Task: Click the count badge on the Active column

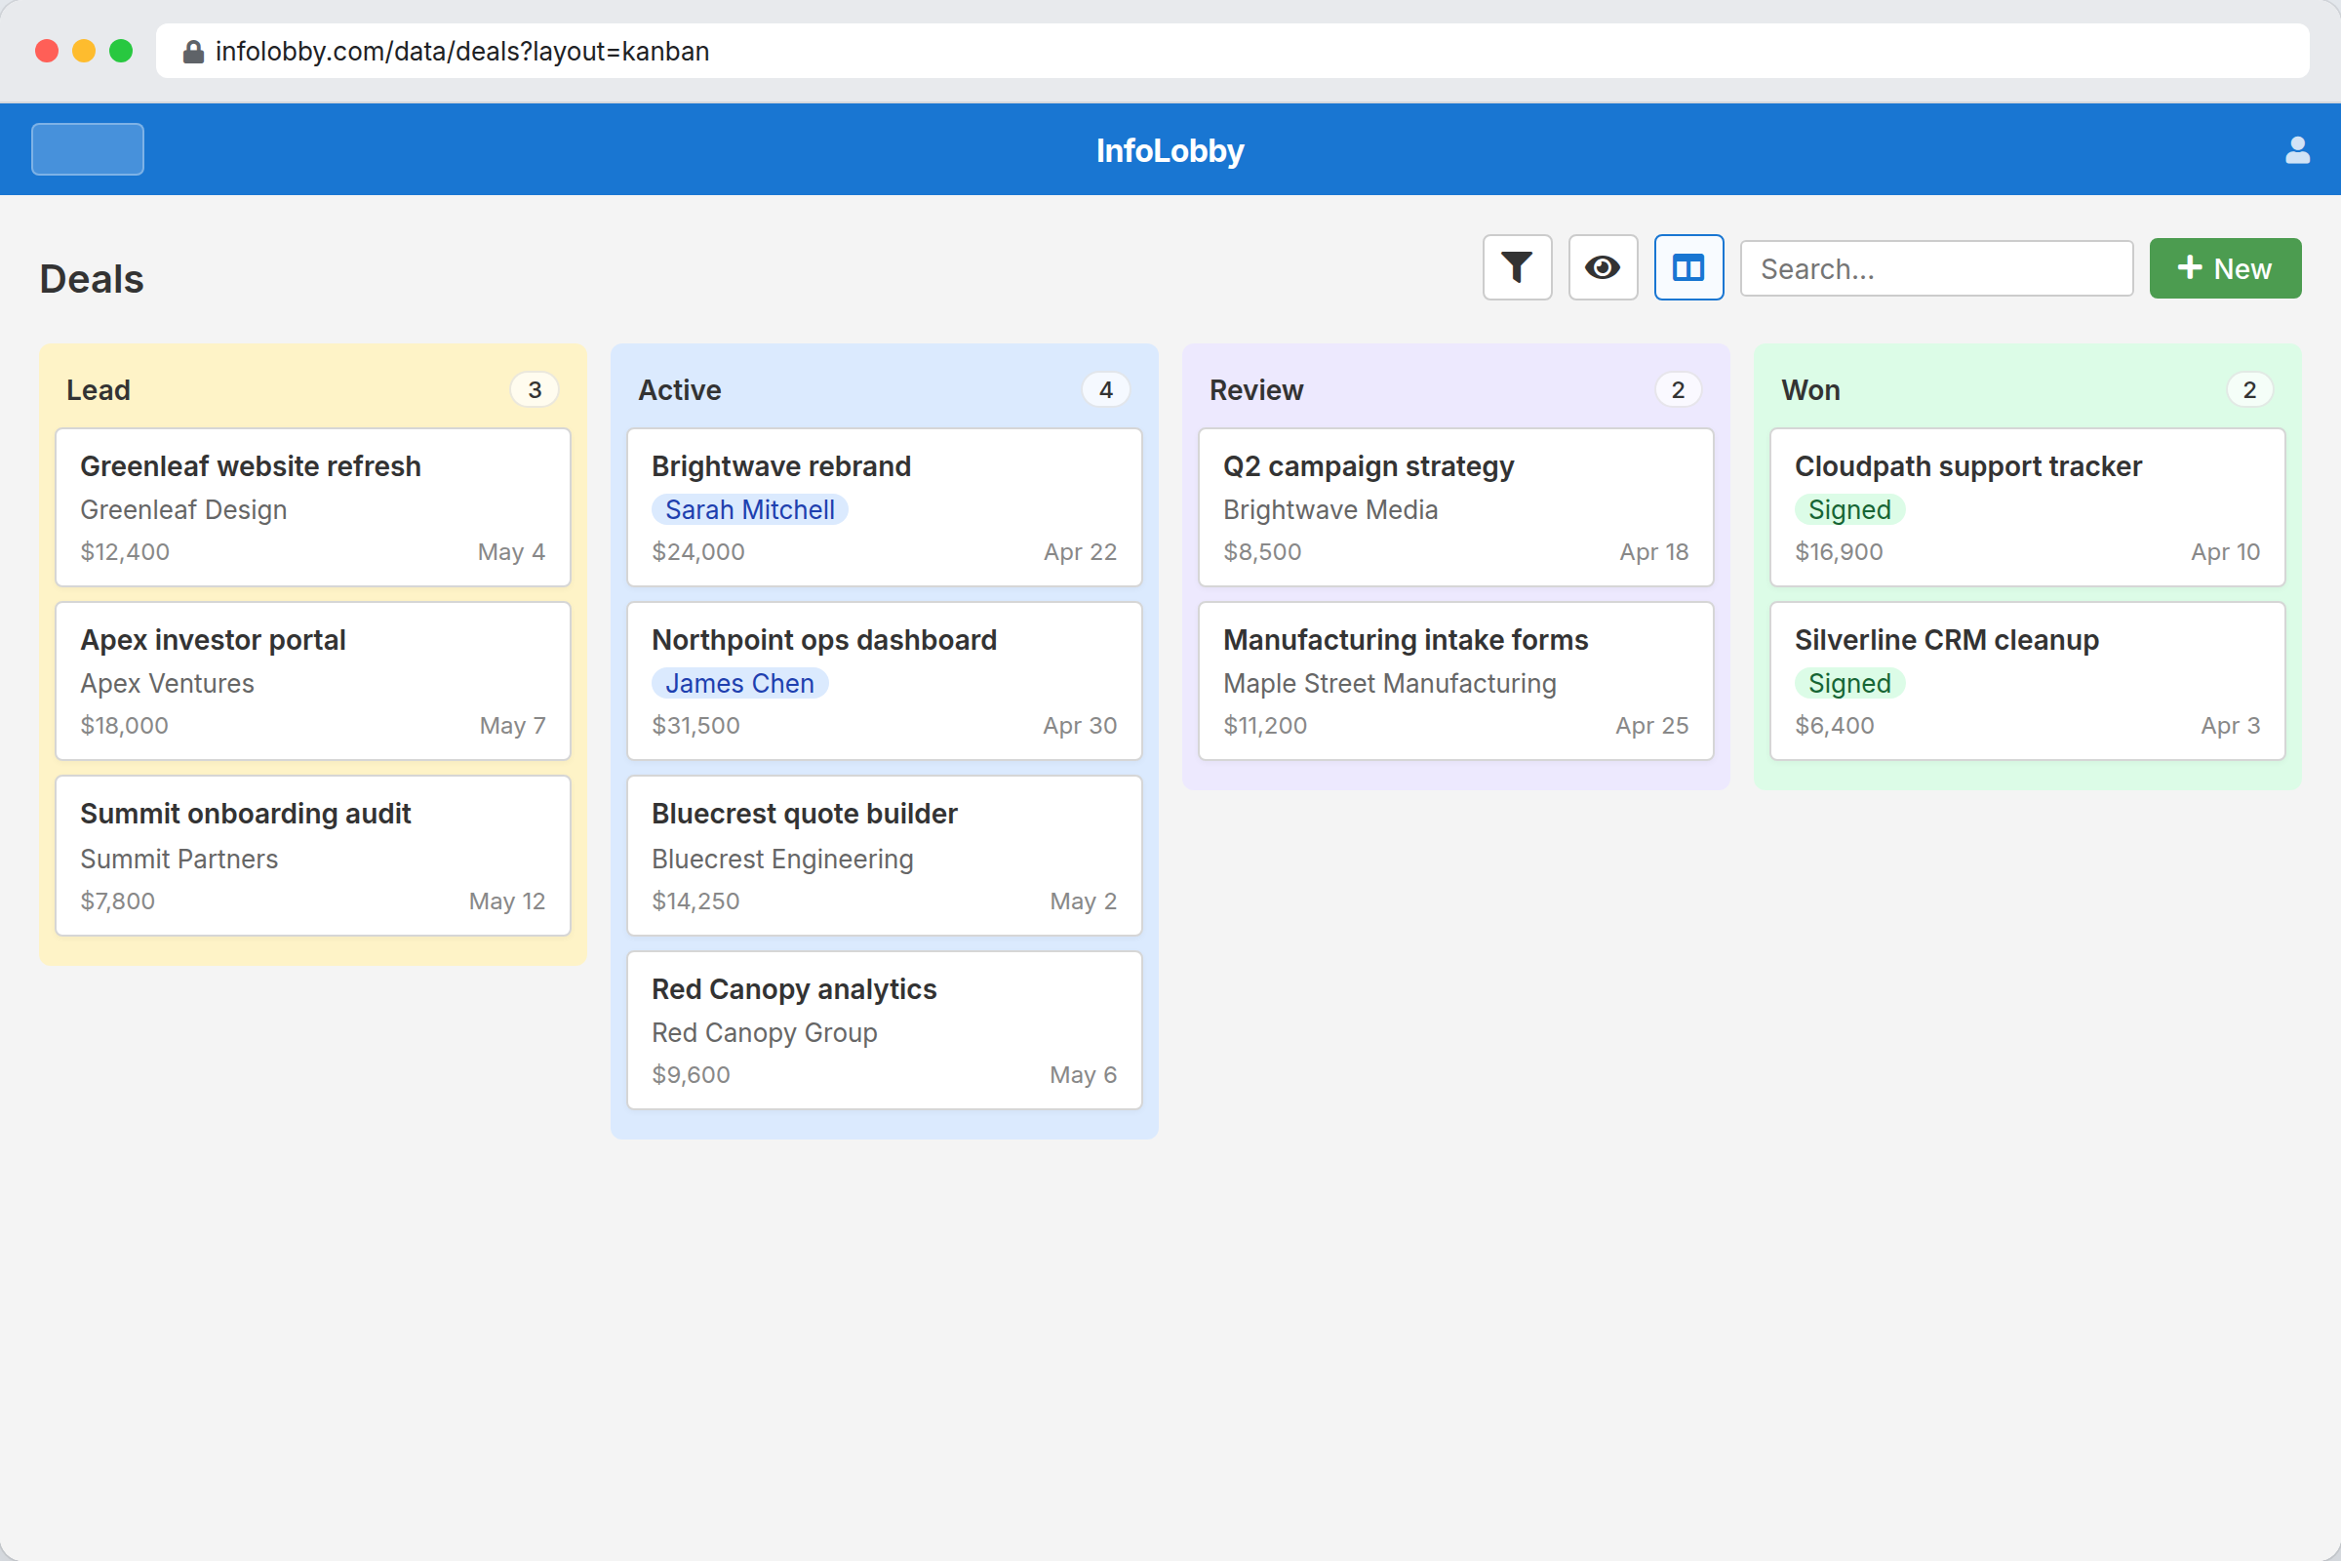Action: coord(1105,389)
